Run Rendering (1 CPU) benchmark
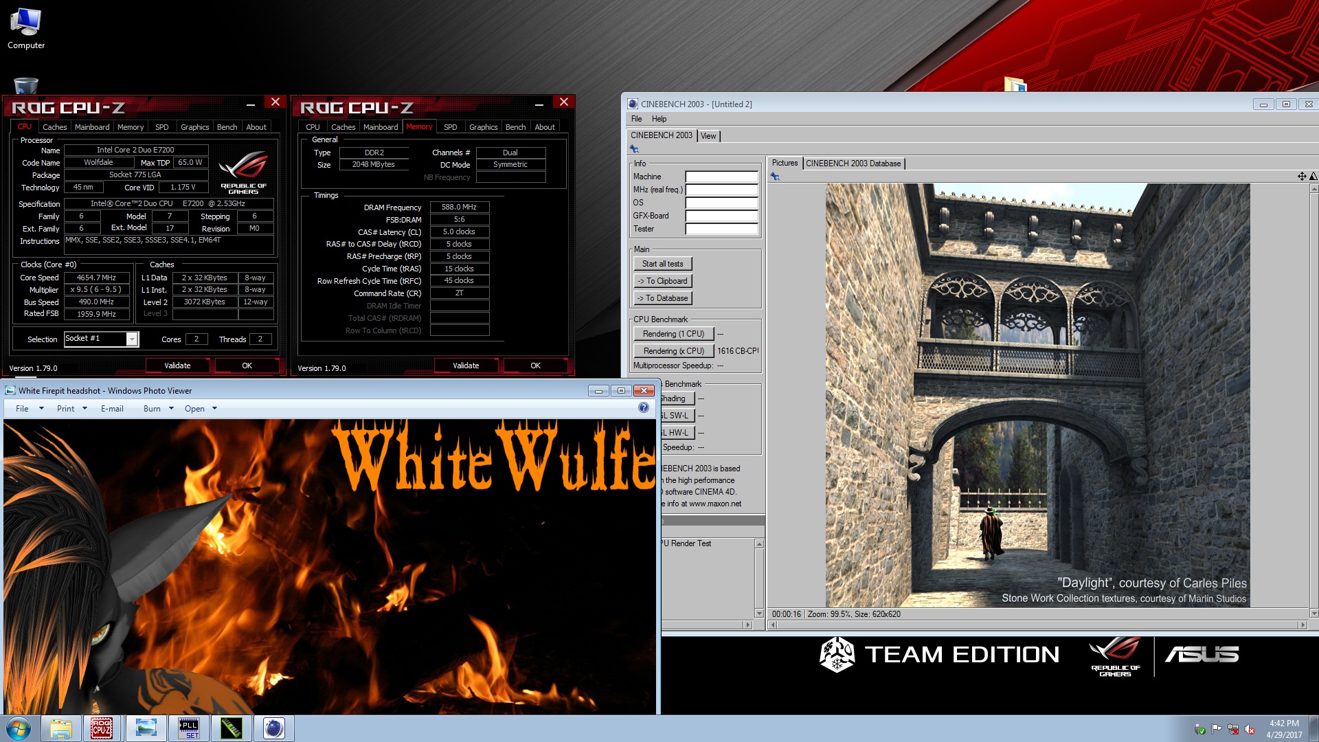Viewport: 1319px width, 742px height. coord(673,334)
